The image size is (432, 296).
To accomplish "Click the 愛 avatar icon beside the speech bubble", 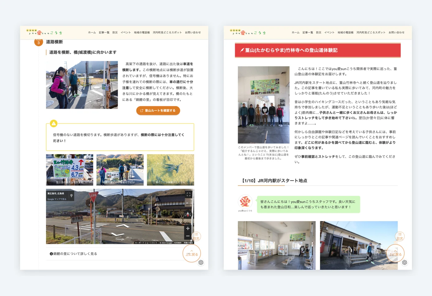I will (x=245, y=202).
